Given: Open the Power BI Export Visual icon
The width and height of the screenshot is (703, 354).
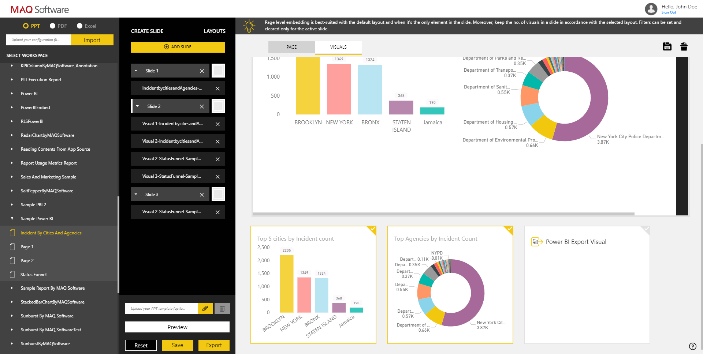Looking at the screenshot, I should [x=536, y=241].
